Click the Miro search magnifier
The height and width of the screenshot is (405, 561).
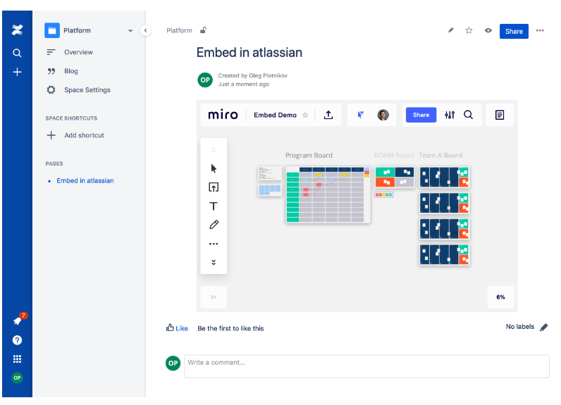469,115
